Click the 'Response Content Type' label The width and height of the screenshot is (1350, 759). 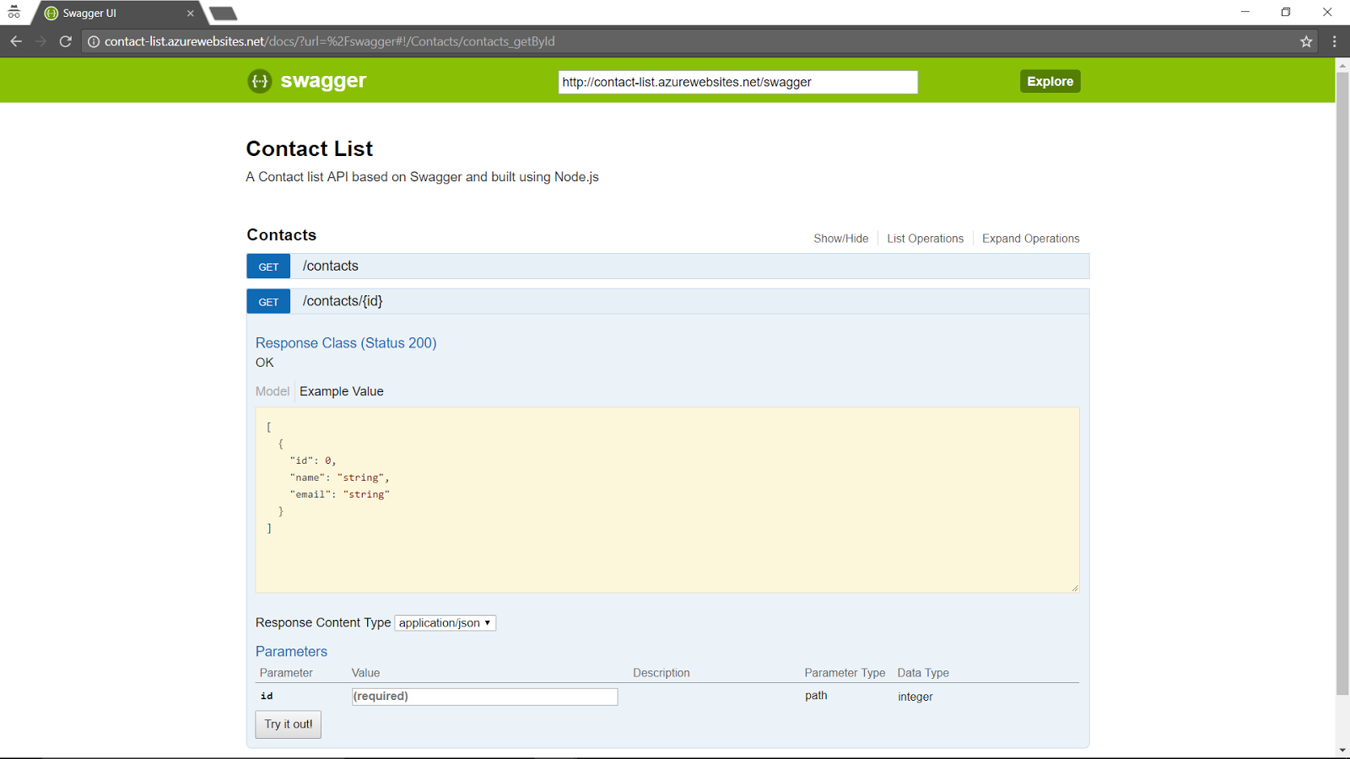(323, 622)
